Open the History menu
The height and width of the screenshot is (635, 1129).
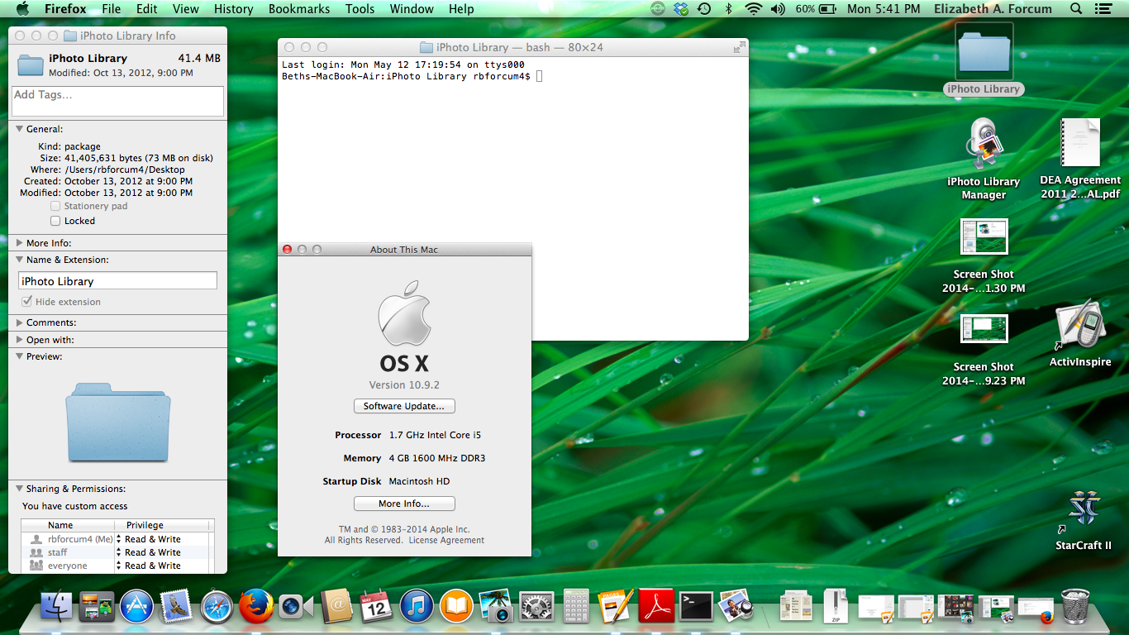(x=234, y=9)
